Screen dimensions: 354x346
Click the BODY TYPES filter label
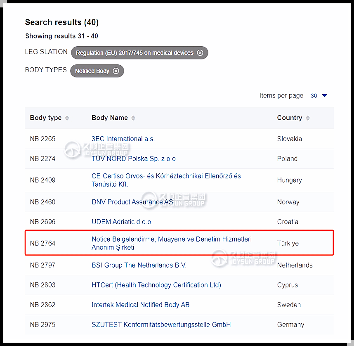click(46, 70)
